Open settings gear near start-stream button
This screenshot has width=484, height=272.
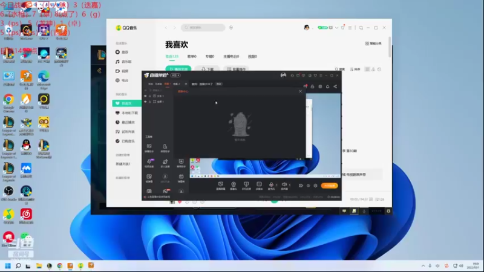pyautogui.click(x=315, y=186)
